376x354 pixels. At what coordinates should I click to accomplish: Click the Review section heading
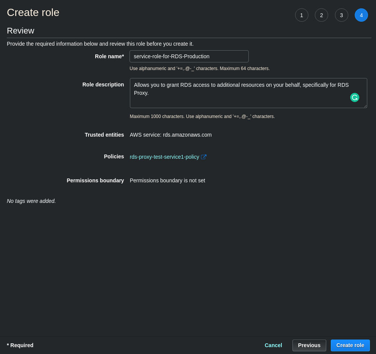point(21,30)
